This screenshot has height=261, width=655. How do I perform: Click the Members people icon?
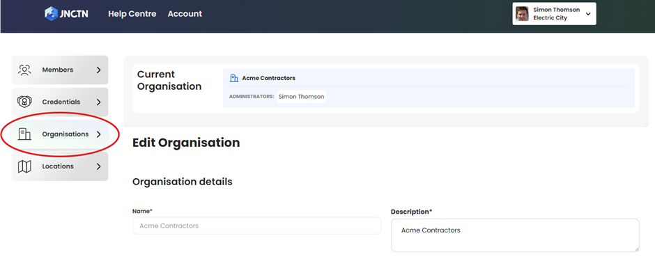(x=24, y=70)
